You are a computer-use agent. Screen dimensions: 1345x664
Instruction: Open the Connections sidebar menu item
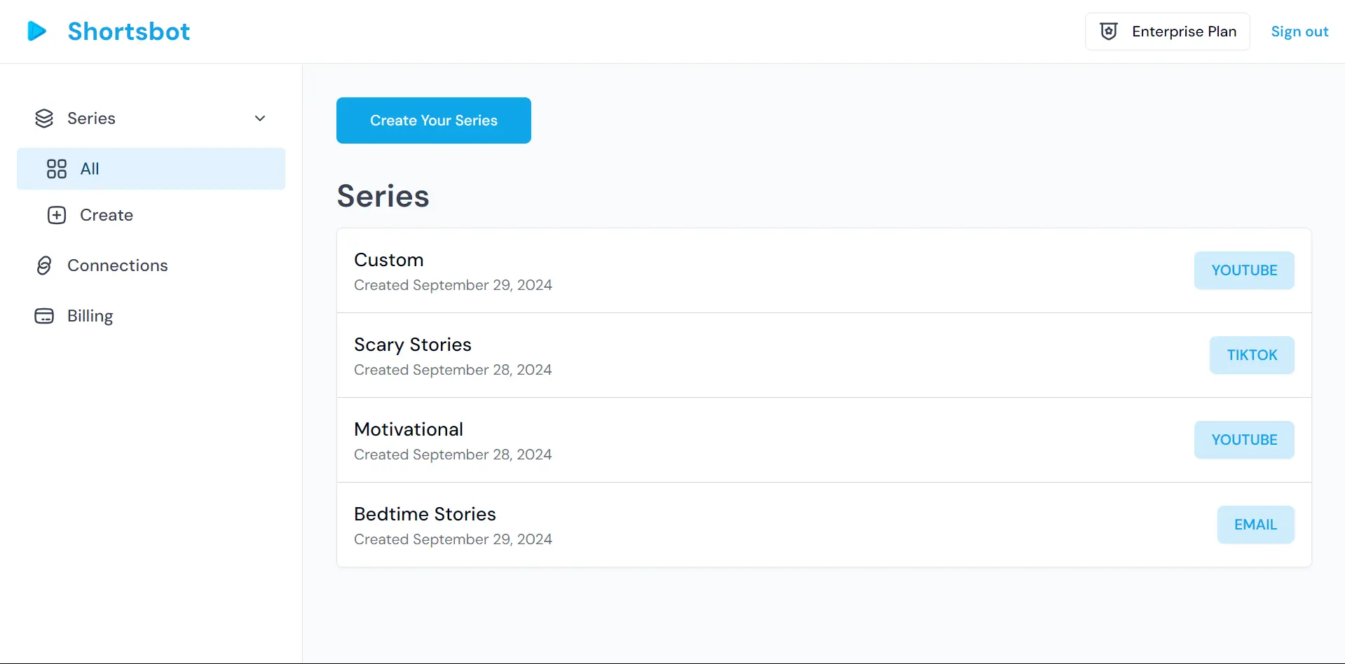point(118,265)
